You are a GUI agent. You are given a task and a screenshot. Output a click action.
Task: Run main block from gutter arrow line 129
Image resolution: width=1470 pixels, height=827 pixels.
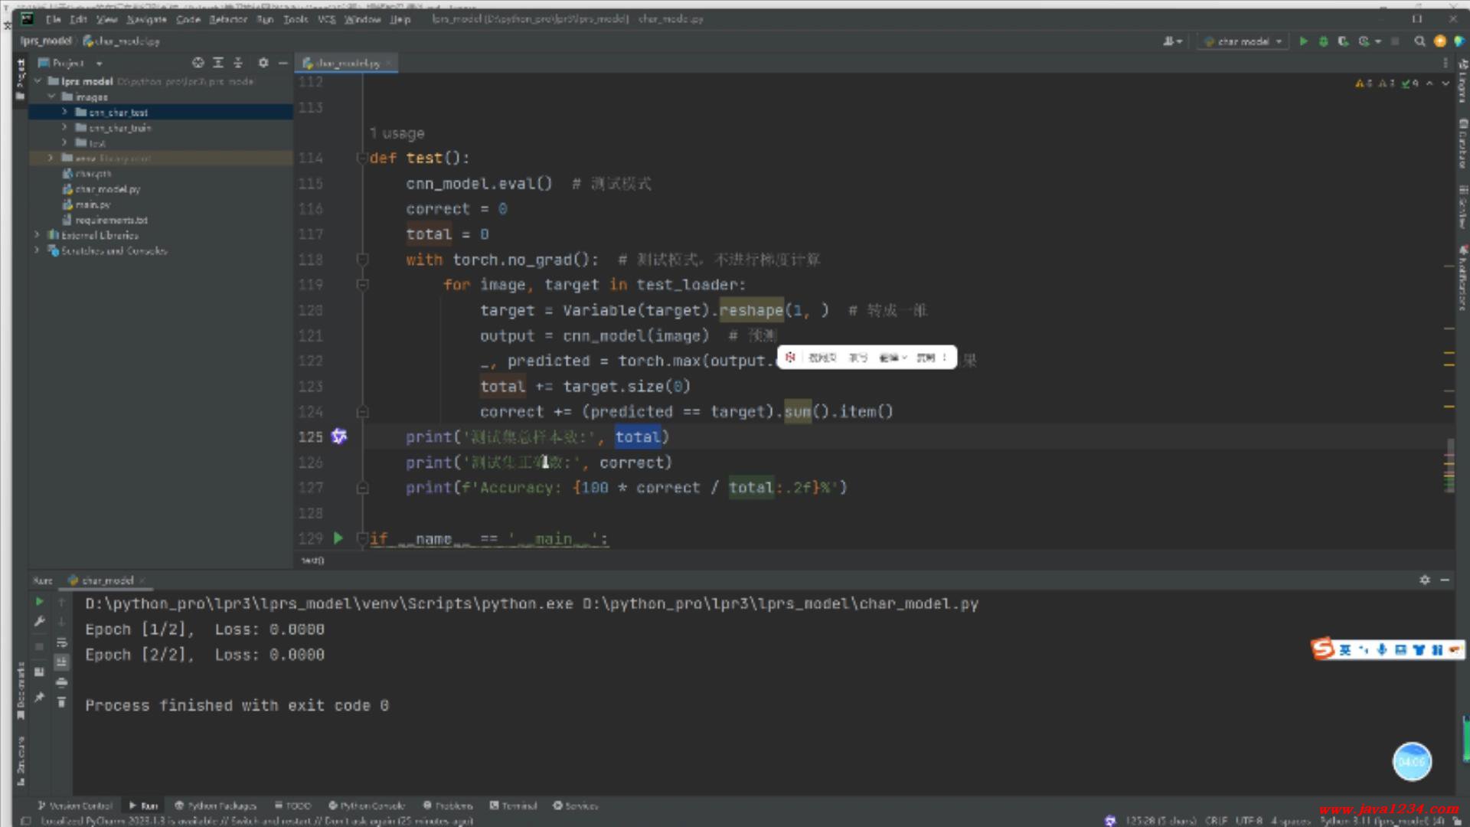click(338, 538)
